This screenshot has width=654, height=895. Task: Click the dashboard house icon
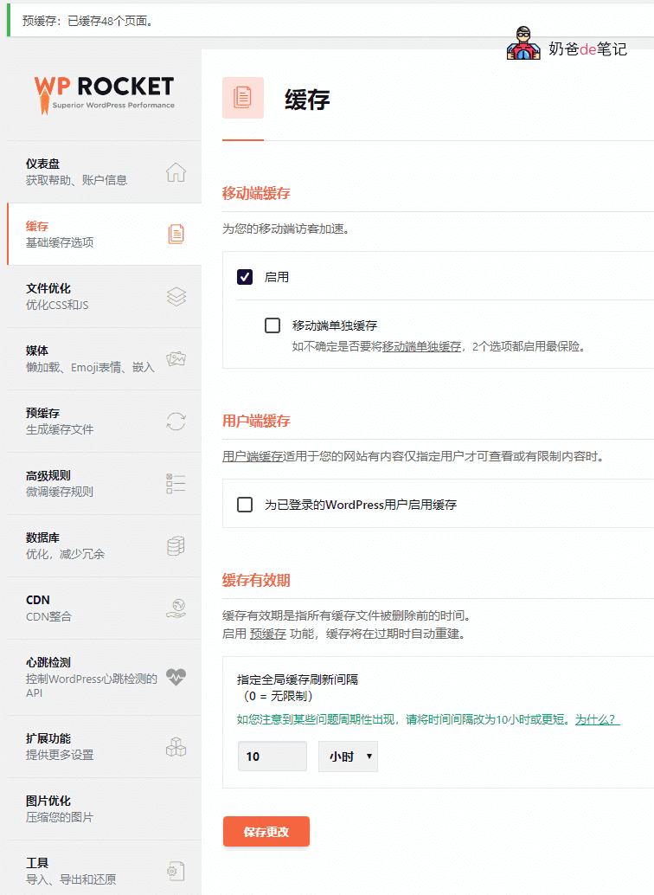(176, 172)
